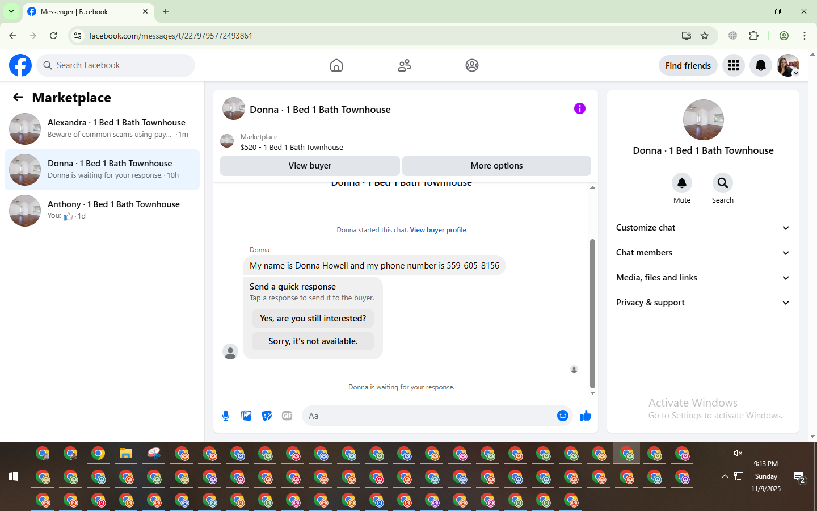Open the Facebook logo home link
817x511 pixels.
(20, 65)
